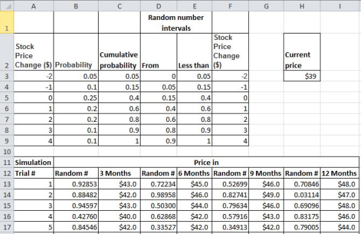Select random number 0.42760

(x=76, y=216)
